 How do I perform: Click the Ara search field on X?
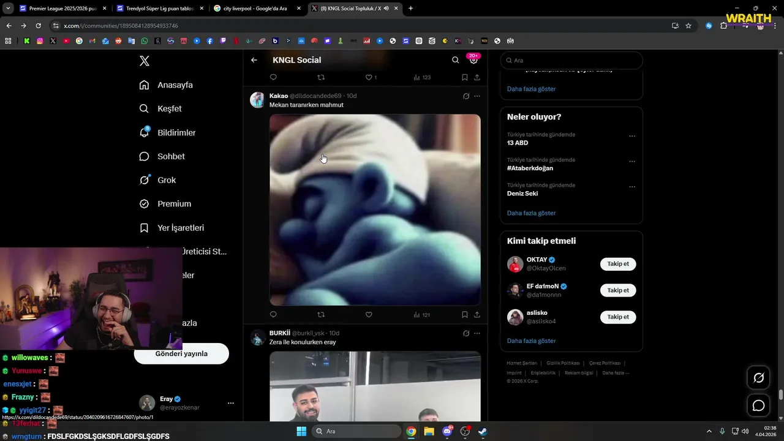coord(571,61)
